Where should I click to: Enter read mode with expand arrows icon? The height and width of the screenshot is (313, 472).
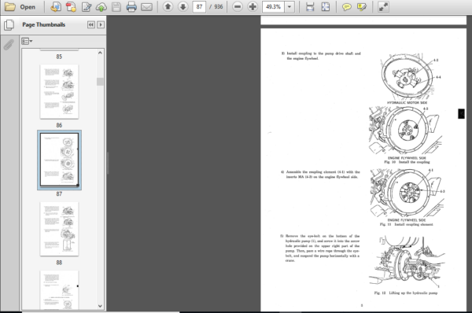point(383,7)
